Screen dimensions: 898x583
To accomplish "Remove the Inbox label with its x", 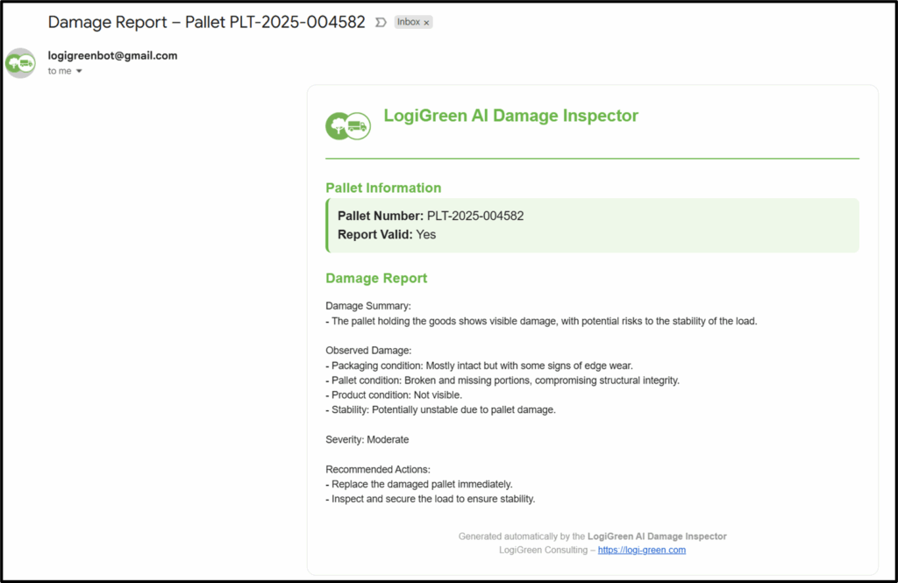I will [427, 23].
